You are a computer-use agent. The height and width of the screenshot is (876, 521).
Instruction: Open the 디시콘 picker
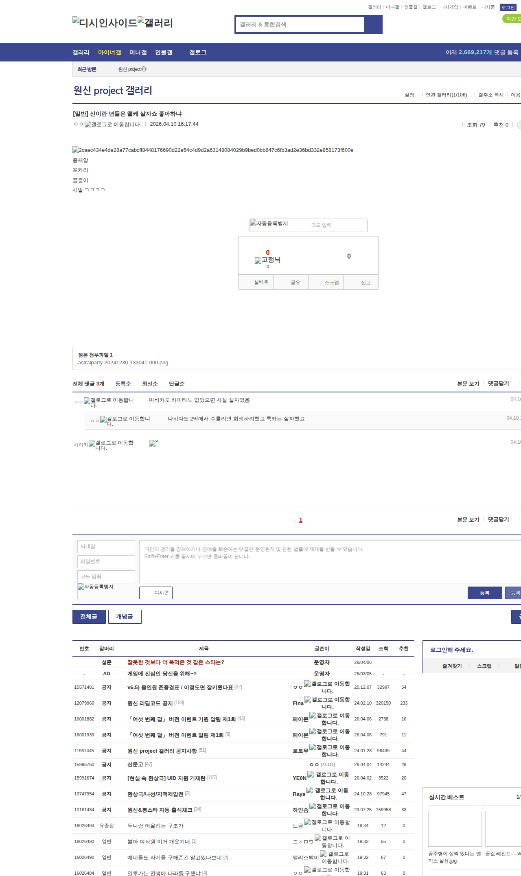pyautogui.click(x=156, y=593)
